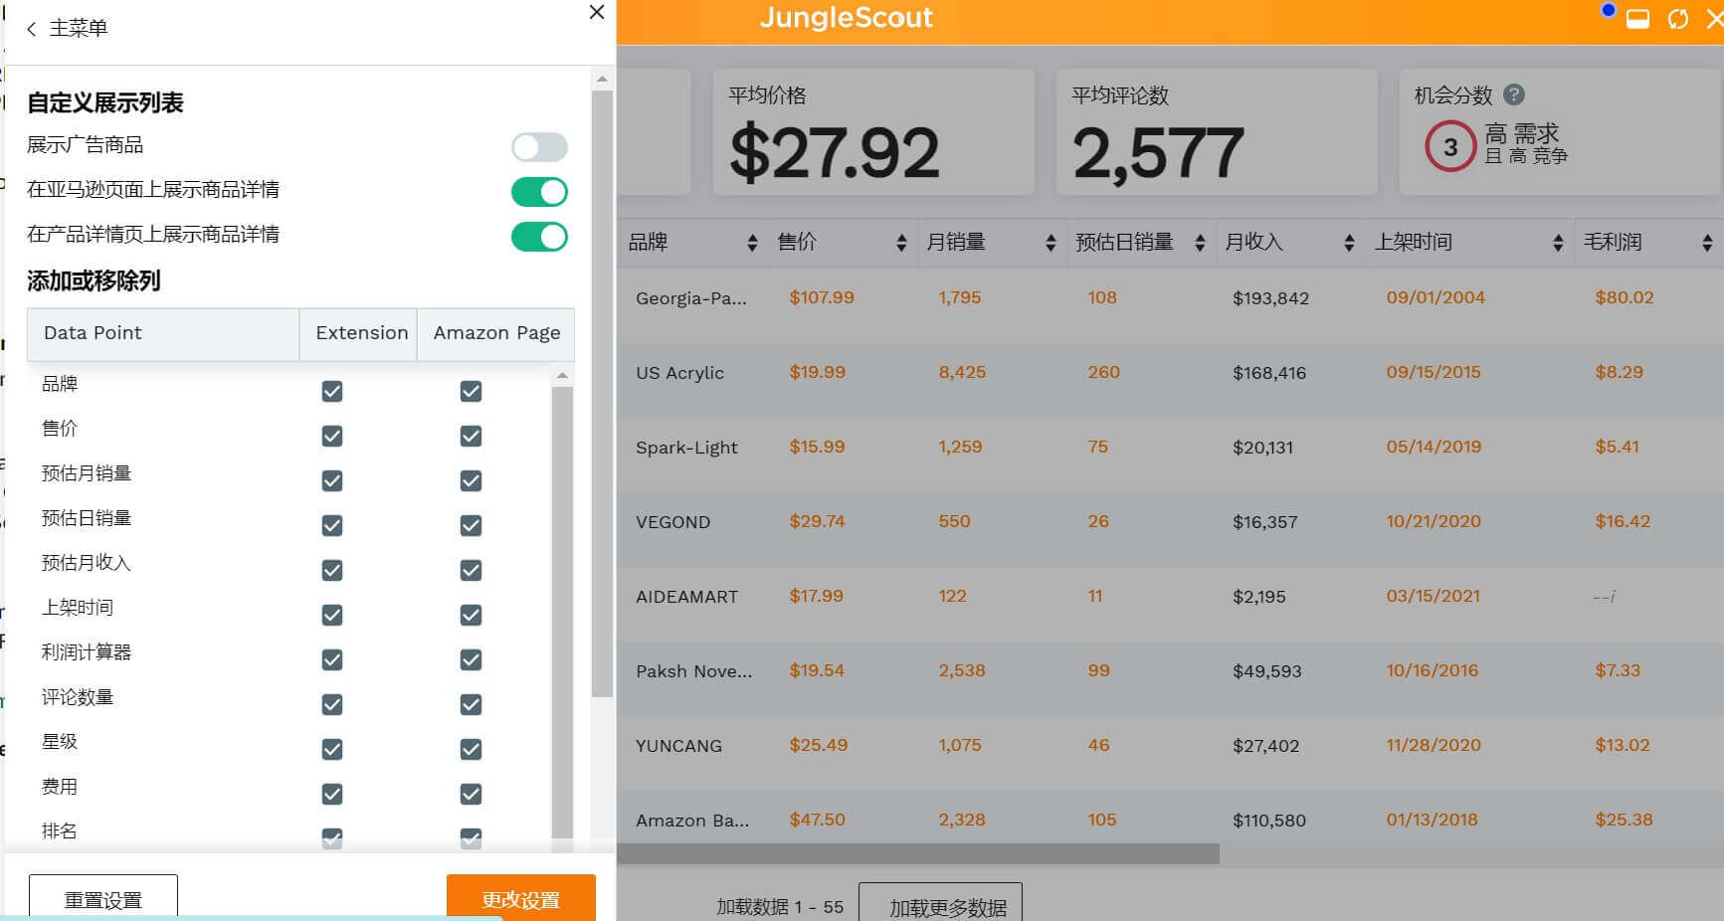Uncheck 预估月收入 Extension checkbox
The width and height of the screenshot is (1724, 921).
click(x=332, y=571)
